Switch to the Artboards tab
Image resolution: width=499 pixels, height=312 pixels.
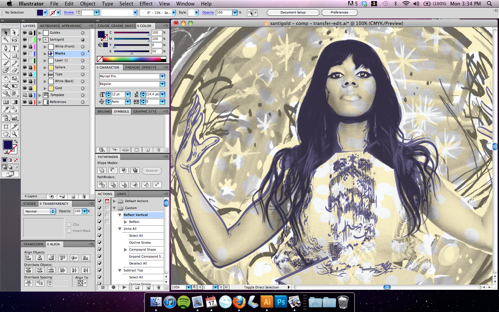pos(50,26)
